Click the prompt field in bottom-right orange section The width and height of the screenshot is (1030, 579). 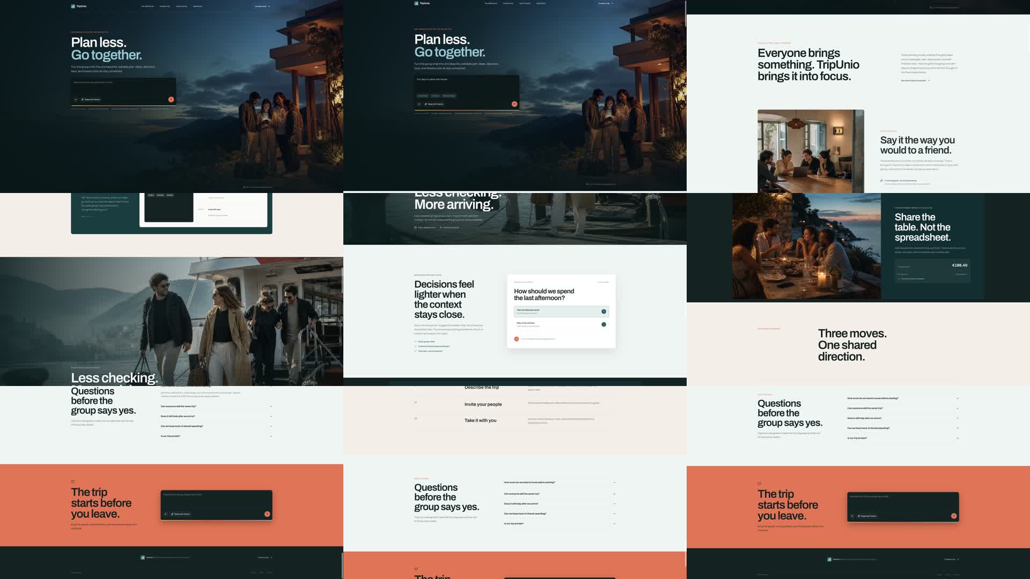click(x=903, y=502)
